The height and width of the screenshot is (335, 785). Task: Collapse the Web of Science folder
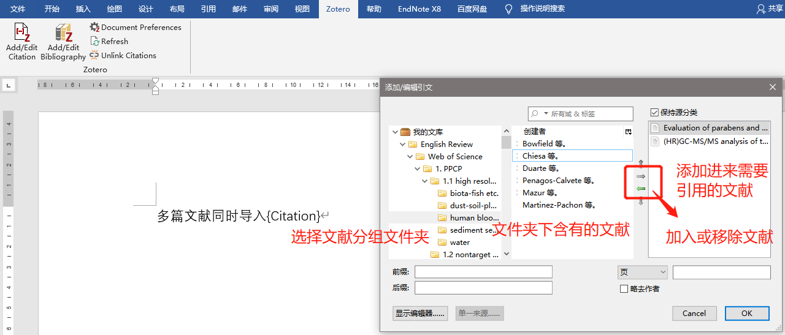click(x=410, y=157)
